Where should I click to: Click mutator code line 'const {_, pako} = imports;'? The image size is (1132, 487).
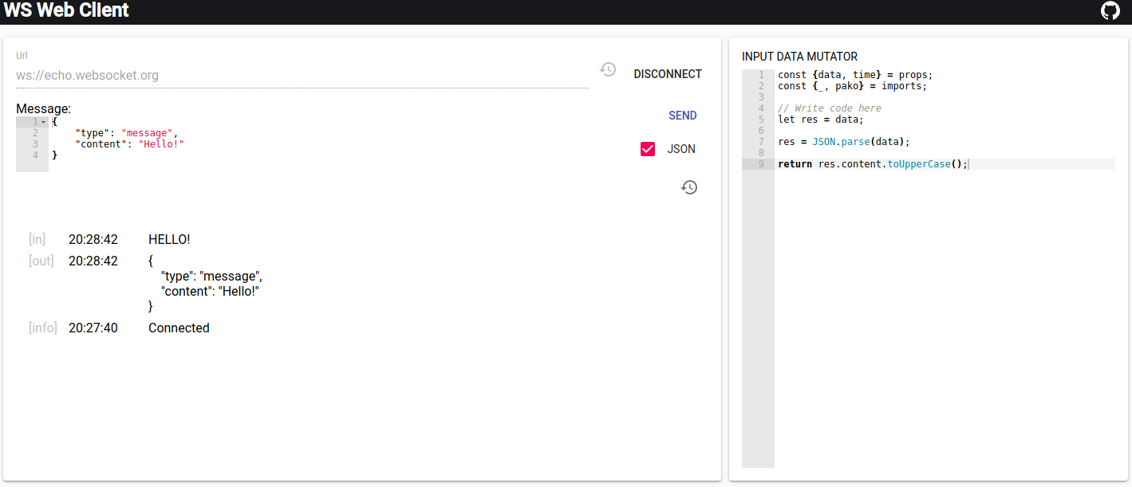pyautogui.click(x=853, y=86)
